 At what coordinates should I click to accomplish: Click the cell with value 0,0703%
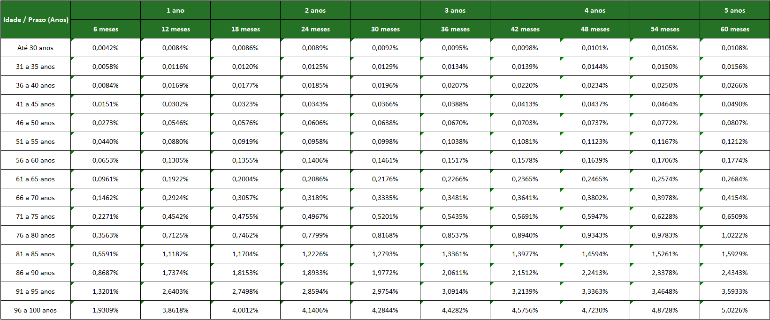click(525, 123)
